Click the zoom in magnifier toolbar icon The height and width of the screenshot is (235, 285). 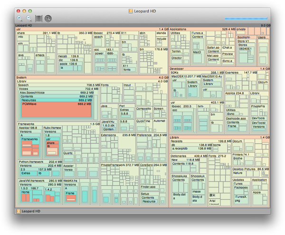(x=19, y=18)
